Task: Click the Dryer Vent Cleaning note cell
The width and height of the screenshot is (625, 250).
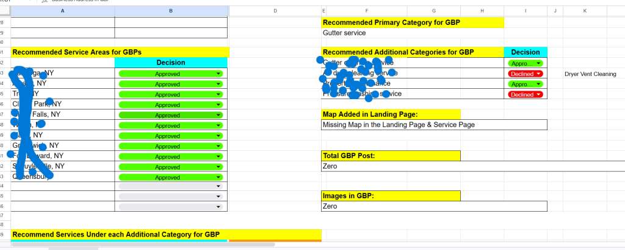Action: 590,74
